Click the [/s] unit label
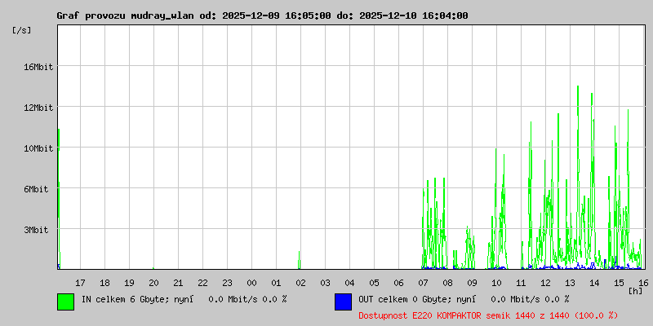Image resolution: width=653 pixels, height=326 pixels. 22,30
